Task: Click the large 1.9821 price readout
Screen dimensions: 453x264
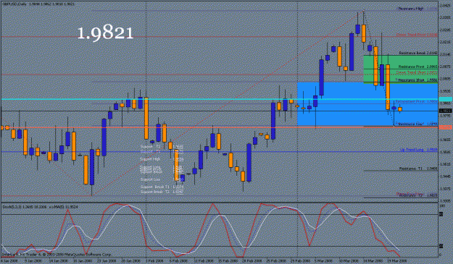Action: coord(105,33)
